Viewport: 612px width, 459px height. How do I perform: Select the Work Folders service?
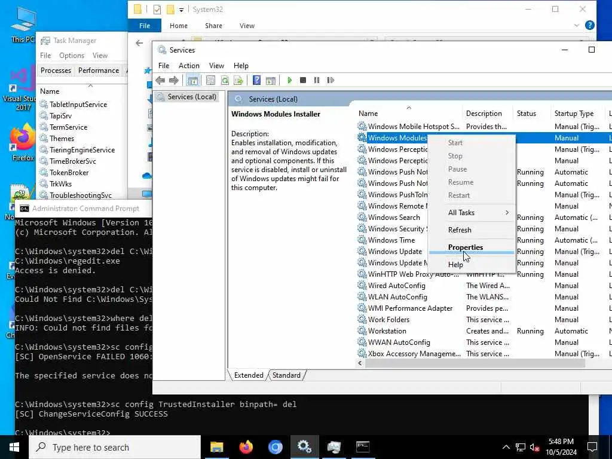[x=388, y=320]
